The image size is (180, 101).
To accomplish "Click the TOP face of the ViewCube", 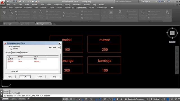I will (x=172, y=33).
